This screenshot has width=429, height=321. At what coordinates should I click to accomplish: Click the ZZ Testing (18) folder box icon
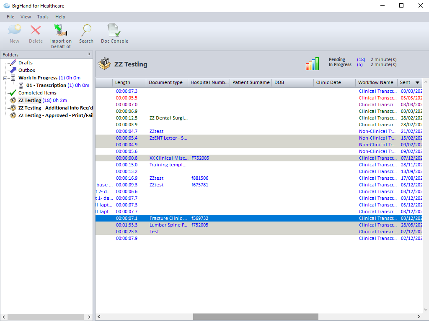(x=13, y=100)
